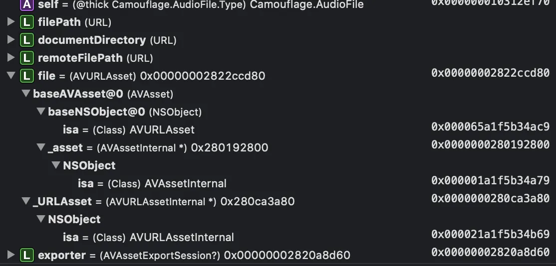
Task: Click the purple A icon beside self
Action: click(x=26, y=5)
